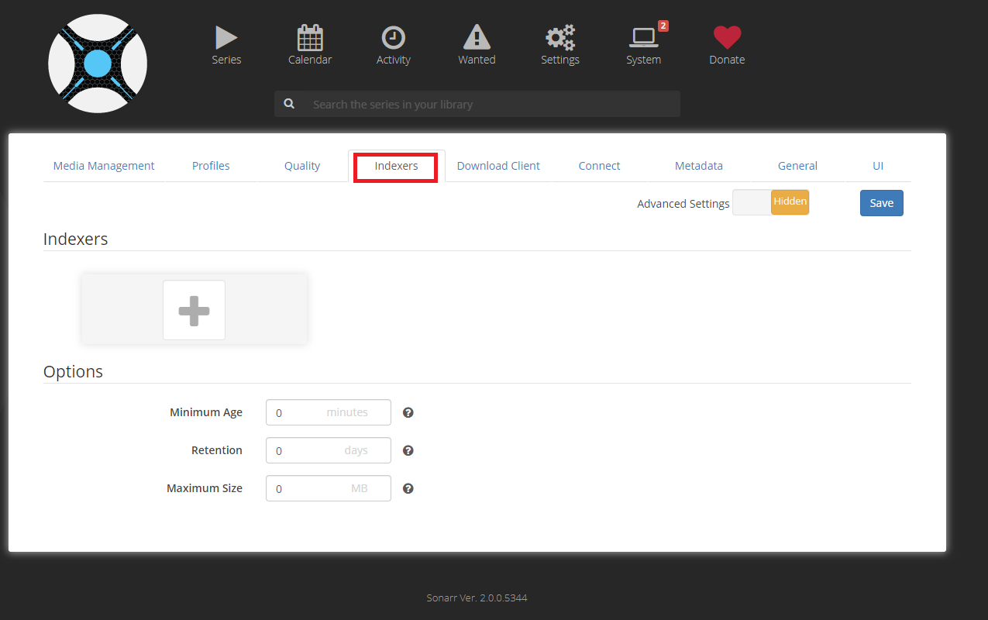Switch to the Media Management tab

[103, 165]
